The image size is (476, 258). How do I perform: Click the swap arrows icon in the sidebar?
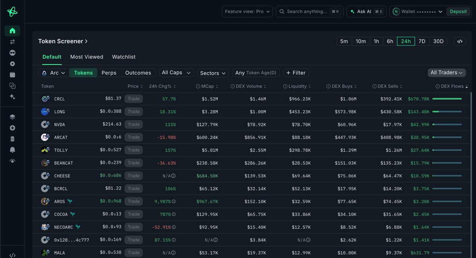[x=12, y=42]
